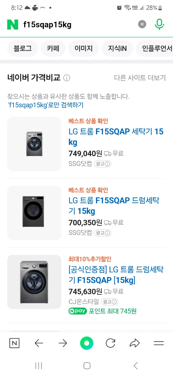Tap the Naver logo
Image resolution: width=173 pixels, height=376 pixels.
click(x=12, y=24)
